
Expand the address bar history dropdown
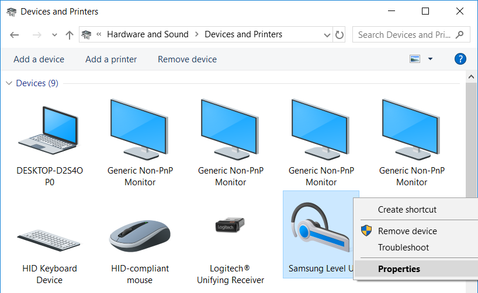327,35
